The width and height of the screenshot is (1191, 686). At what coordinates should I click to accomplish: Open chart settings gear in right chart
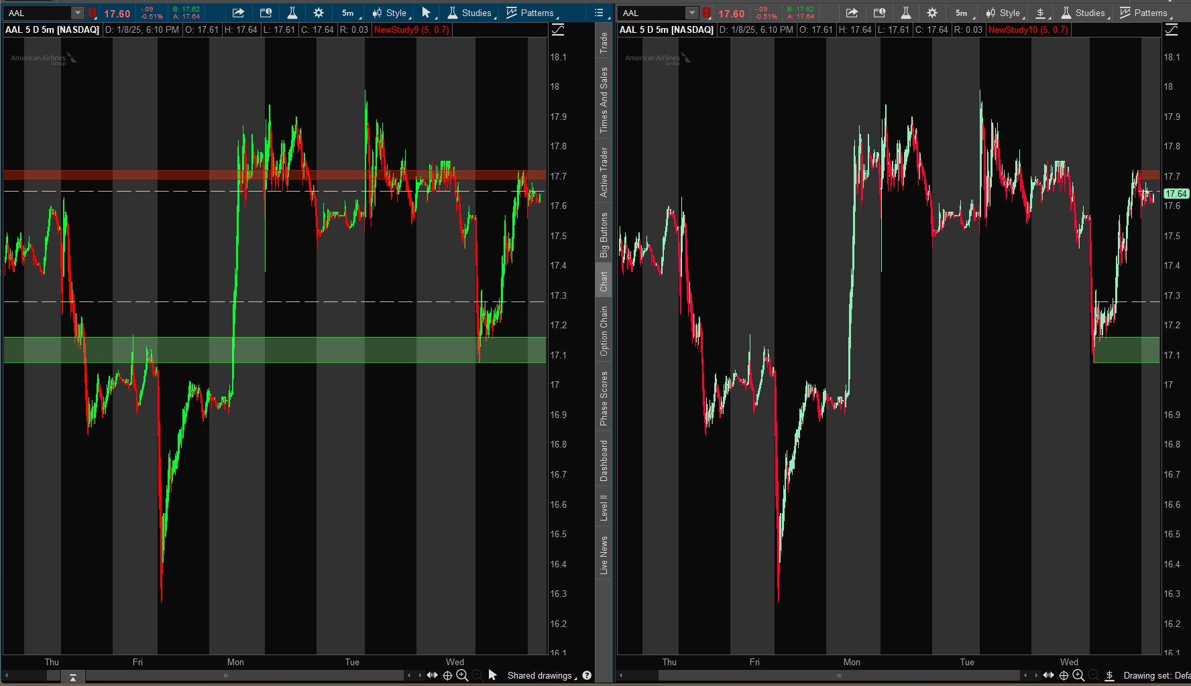click(x=932, y=13)
